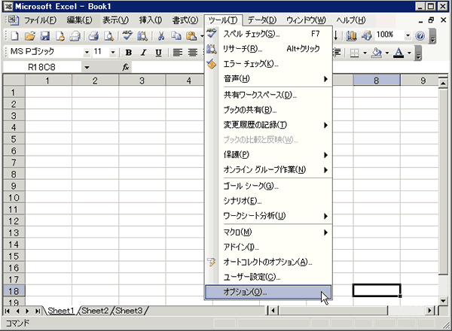The width and height of the screenshot is (452, 331).
Task: Click vertical scrollbar down arrow
Action: pos(444,301)
